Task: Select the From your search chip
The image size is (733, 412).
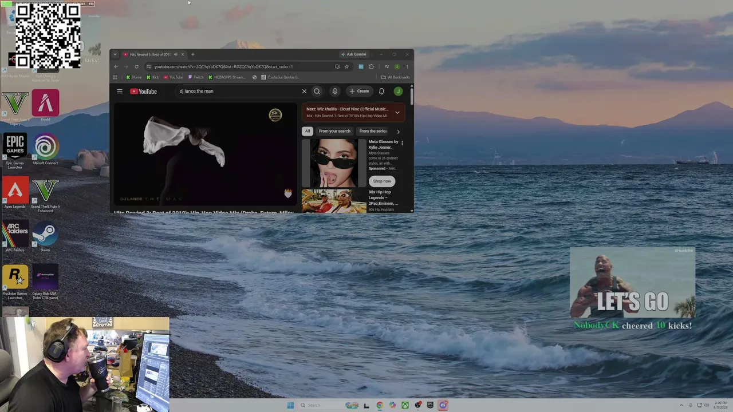Action: pos(334,131)
